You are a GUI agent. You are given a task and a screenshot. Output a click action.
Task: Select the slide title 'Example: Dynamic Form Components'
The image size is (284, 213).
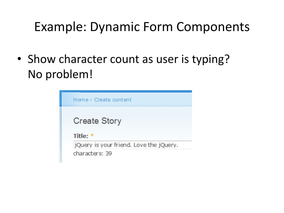(142, 27)
